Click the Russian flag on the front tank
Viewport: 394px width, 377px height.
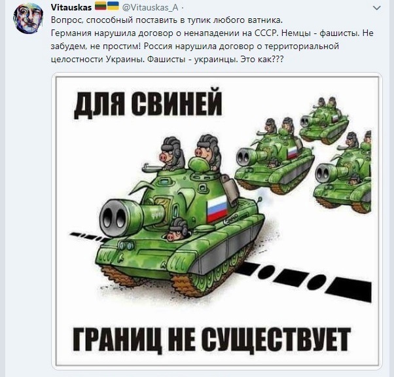click(217, 209)
